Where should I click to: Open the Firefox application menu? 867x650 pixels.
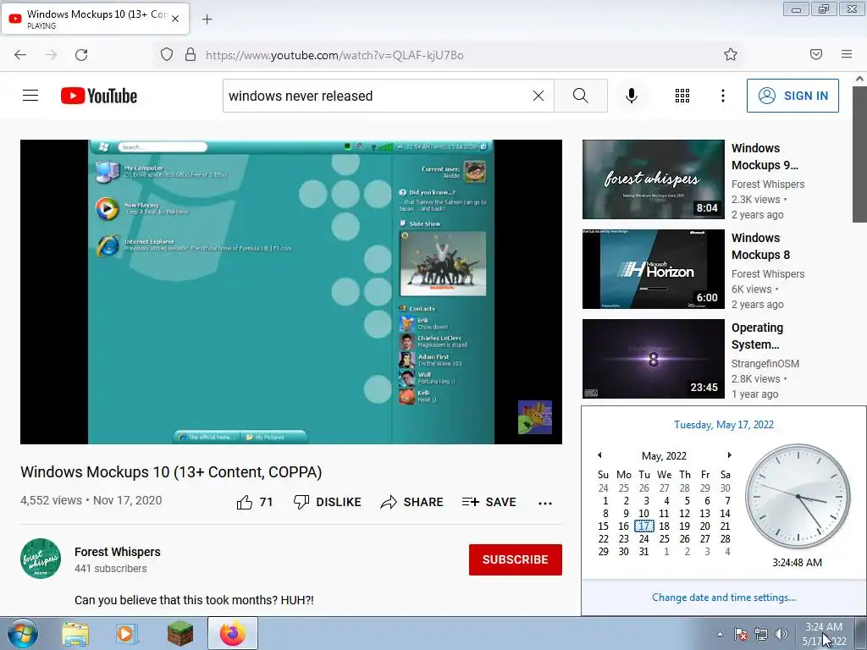pyautogui.click(x=847, y=54)
